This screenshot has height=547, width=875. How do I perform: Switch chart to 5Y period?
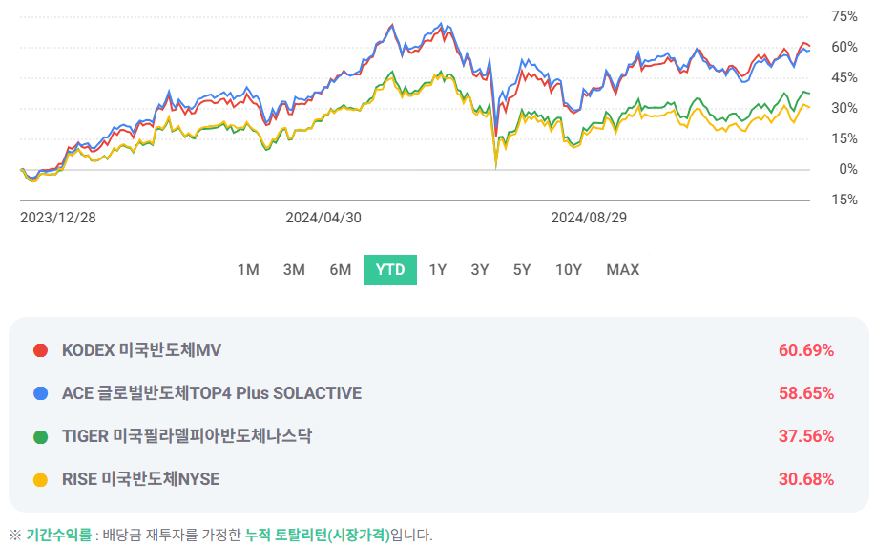pos(522,270)
